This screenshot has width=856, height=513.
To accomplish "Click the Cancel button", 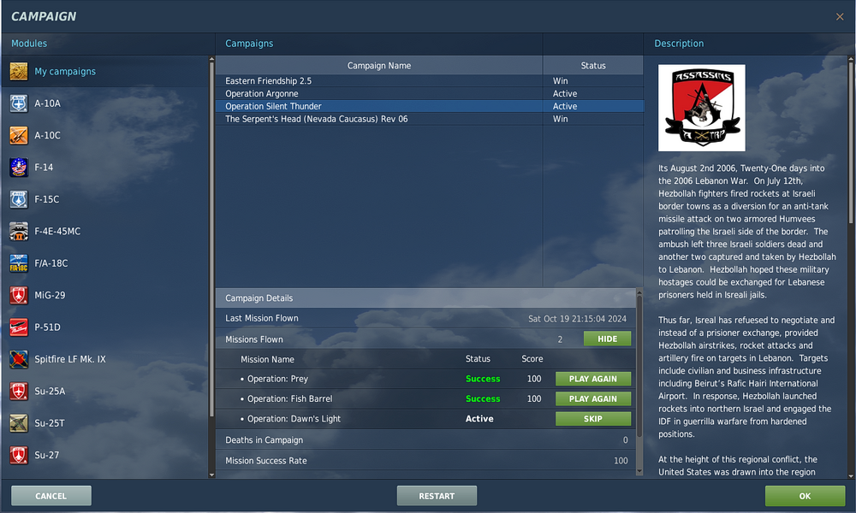I will [x=51, y=496].
